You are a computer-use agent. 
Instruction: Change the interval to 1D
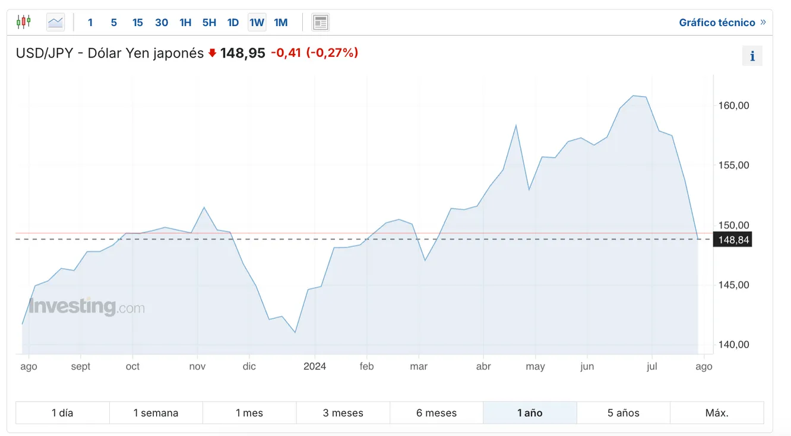[233, 23]
